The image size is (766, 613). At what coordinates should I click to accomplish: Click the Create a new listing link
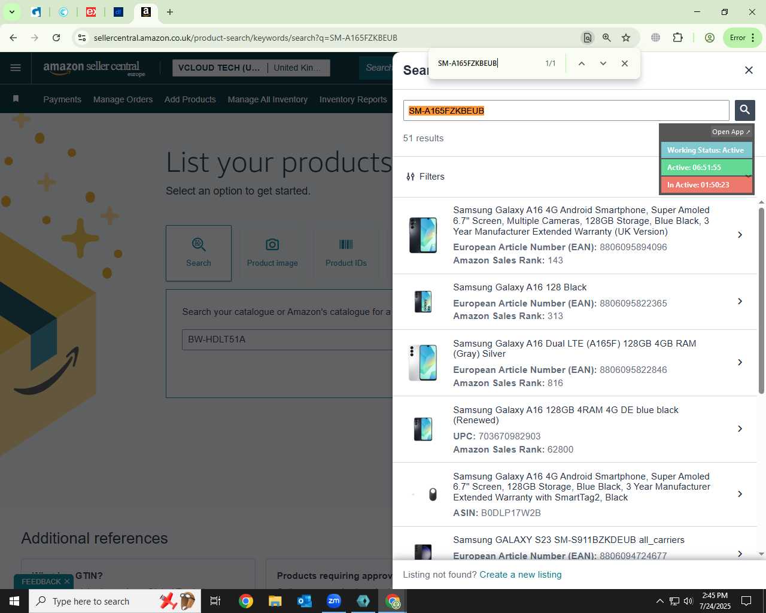pyautogui.click(x=521, y=575)
